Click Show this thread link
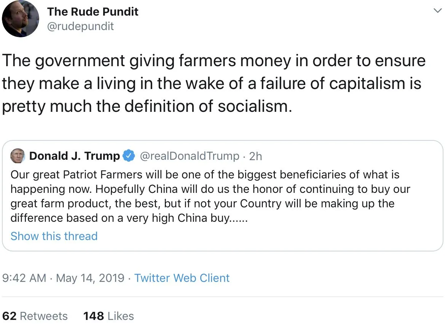 [x=54, y=236]
